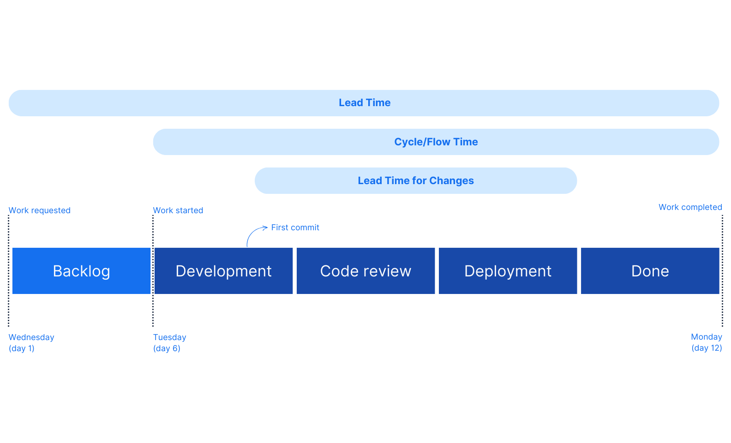Screen dimensions: 731x443
Task: Select the (day 6) text
Action: [167, 348]
